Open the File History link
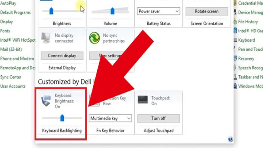Viewport: 263px width, 148px height. pyautogui.click(x=248, y=22)
